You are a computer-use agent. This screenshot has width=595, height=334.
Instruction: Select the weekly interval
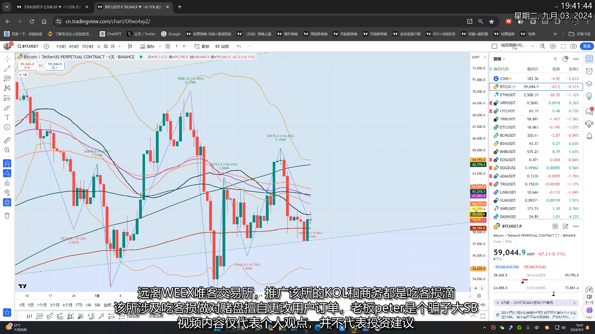(x=106, y=46)
